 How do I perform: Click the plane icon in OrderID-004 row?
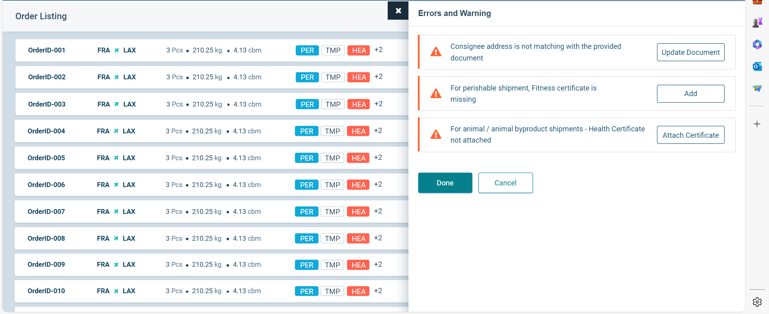116,131
